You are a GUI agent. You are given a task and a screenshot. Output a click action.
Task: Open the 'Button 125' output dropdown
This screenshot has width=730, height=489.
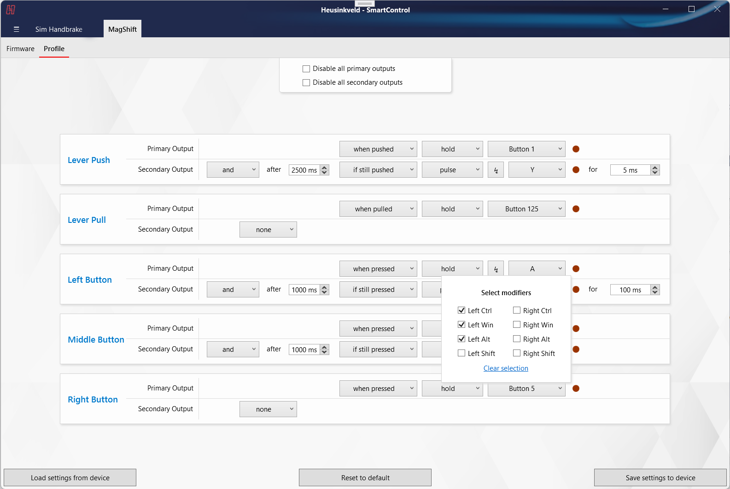click(526, 209)
